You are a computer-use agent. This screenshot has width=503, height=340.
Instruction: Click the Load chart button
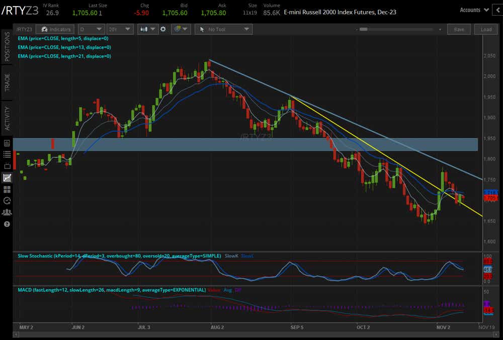[x=486, y=29]
